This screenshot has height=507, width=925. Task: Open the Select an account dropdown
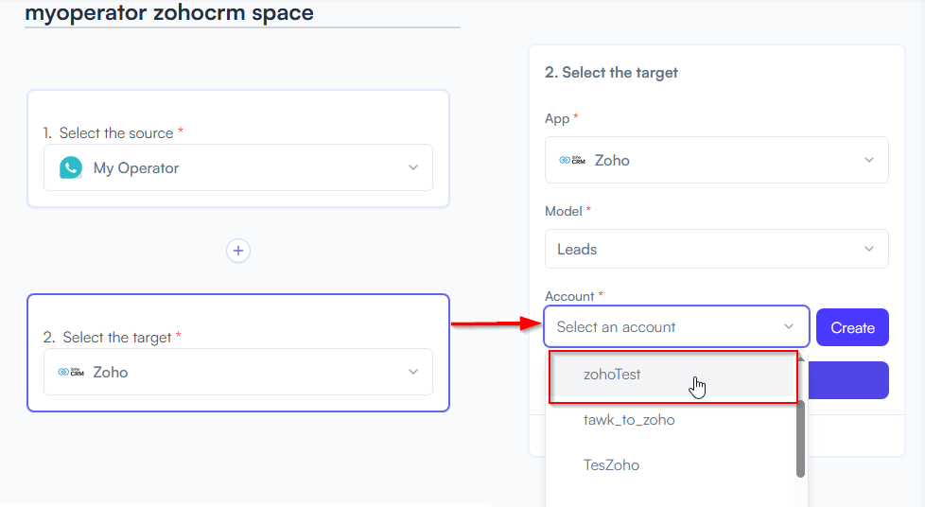[676, 326]
